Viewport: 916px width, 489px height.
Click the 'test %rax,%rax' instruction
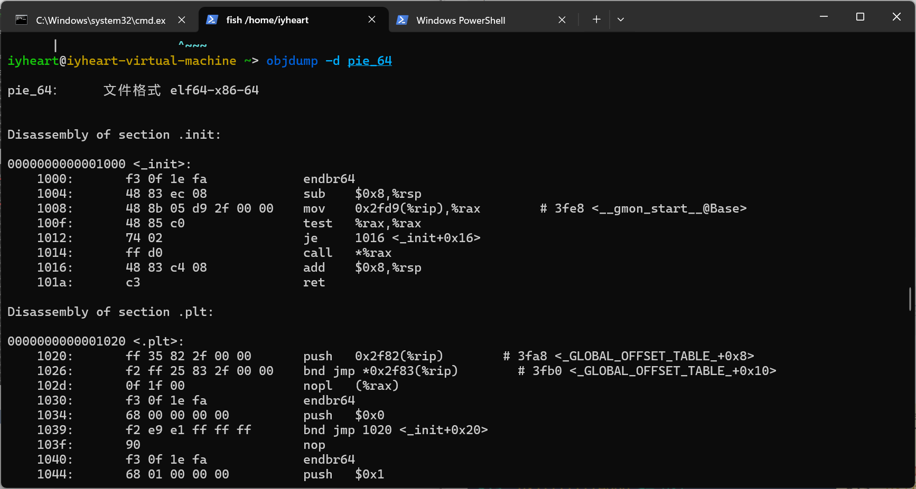point(362,223)
